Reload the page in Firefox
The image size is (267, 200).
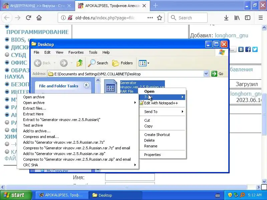point(28,18)
